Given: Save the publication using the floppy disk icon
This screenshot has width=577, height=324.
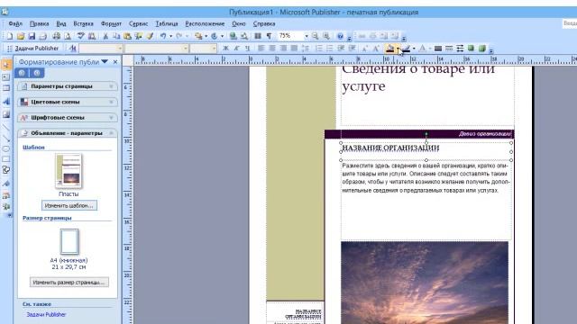Looking at the screenshot, I should pos(32,36).
